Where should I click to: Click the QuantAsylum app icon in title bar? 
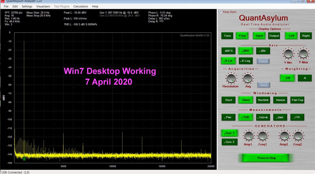tap(2, 1)
